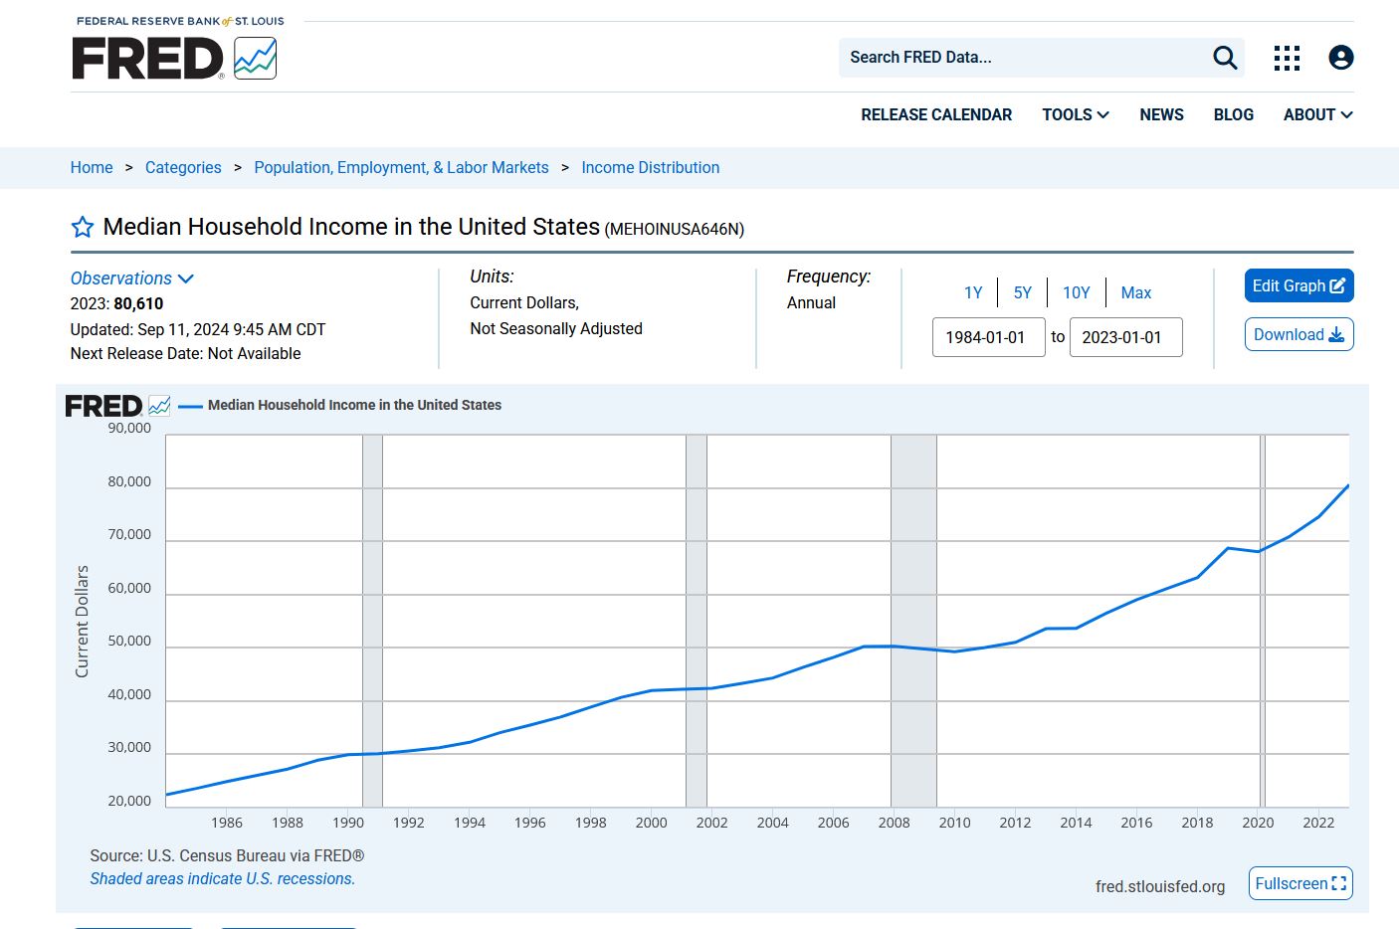This screenshot has height=929, width=1399.
Task: Star the Median Household Income series
Action: pyautogui.click(x=83, y=228)
